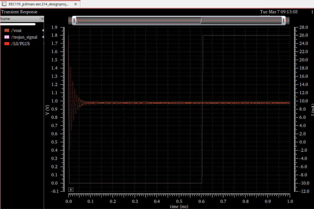
Task: Click the Vis column header
Action: 42,19
